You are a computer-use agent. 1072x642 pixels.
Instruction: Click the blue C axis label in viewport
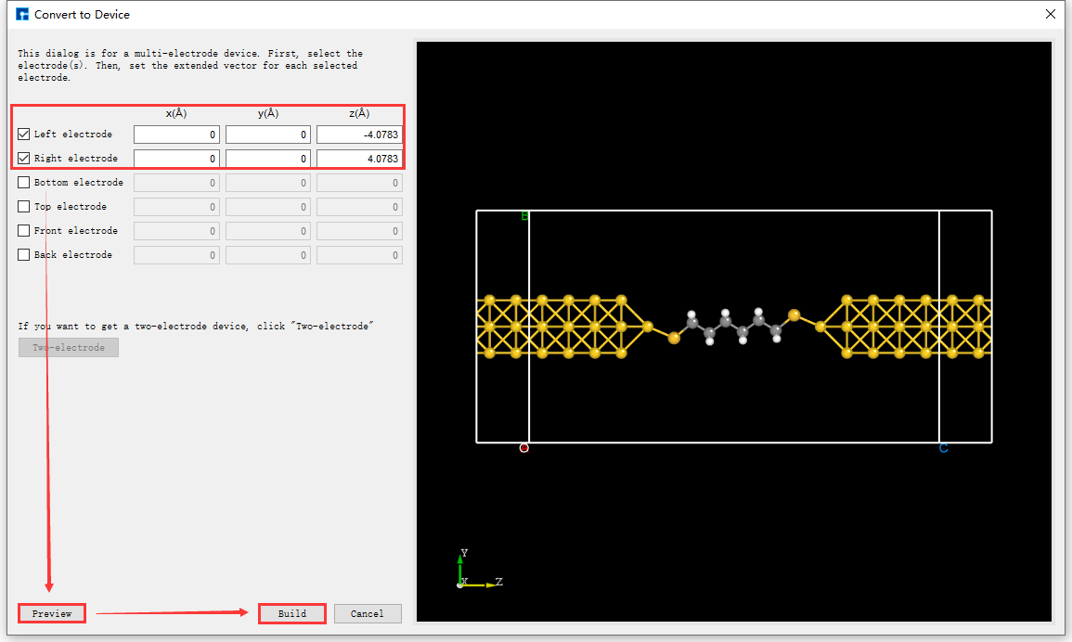943,448
